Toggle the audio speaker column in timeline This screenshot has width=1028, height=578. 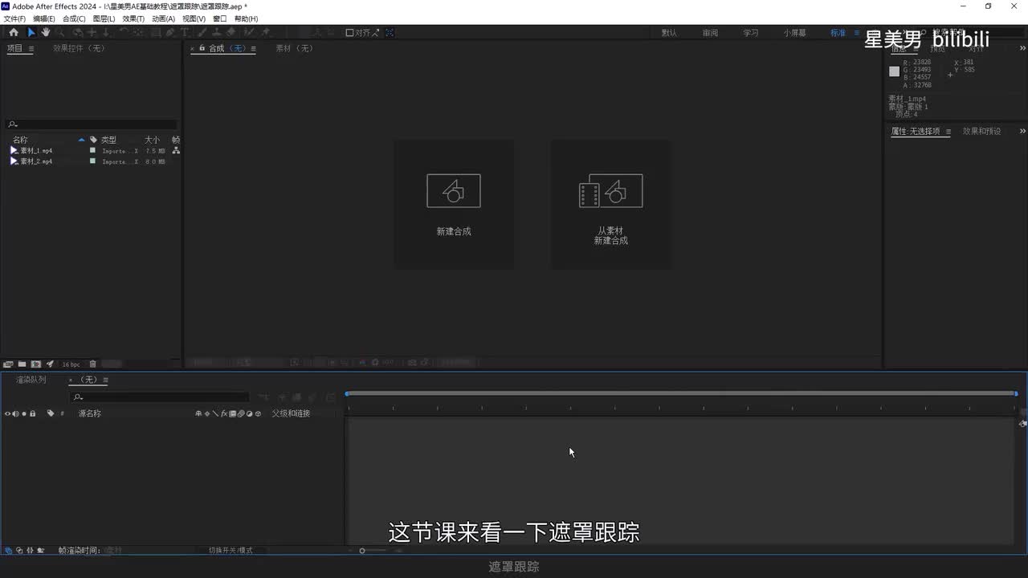pyautogui.click(x=15, y=413)
